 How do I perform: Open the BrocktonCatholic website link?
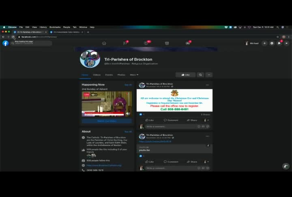104,165
